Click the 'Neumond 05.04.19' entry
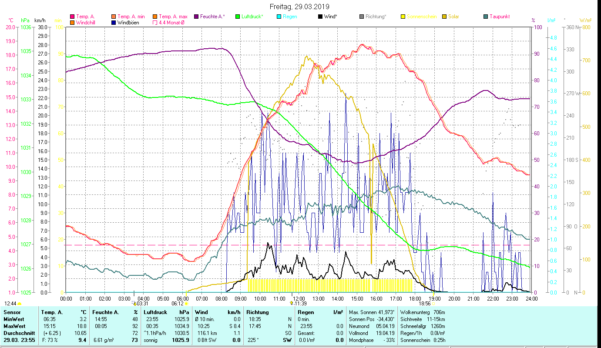 click(x=373, y=326)
